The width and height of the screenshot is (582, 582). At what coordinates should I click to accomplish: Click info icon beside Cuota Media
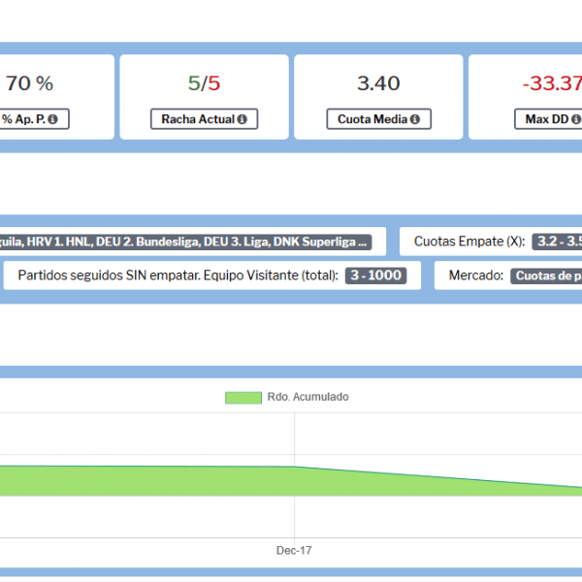415,119
